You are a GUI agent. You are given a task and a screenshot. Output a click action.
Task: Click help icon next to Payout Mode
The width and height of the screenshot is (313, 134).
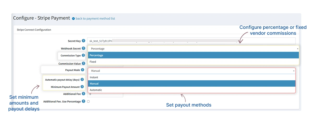[82, 70]
